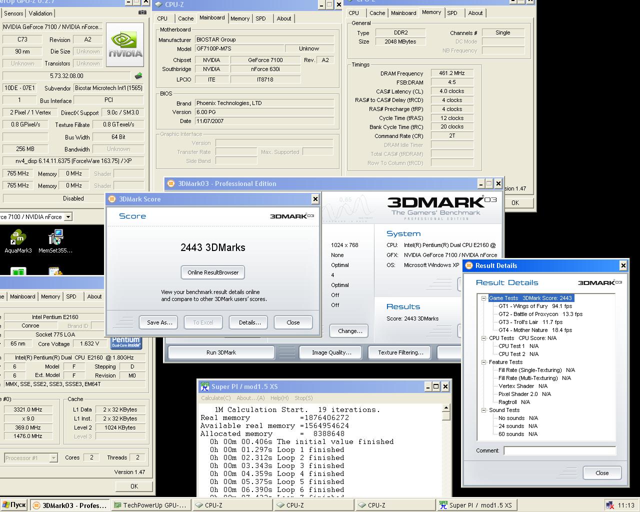Activate the 3DMark03 taskbar button

(70, 505)
